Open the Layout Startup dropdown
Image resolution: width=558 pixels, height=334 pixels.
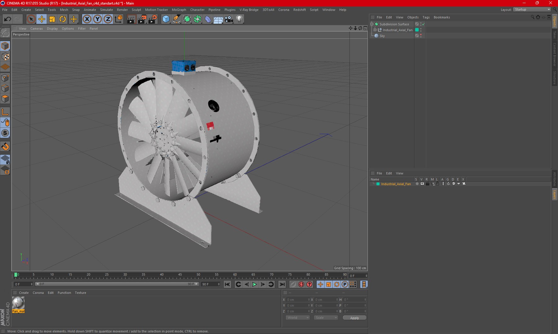coord(532,10)
